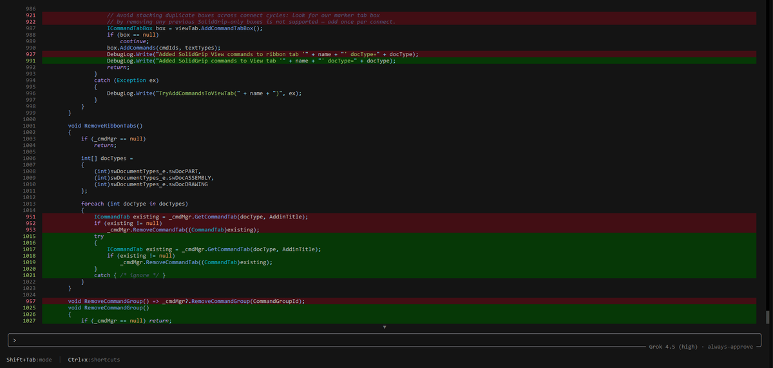This screenshot has height=368, width=773.
Task: Click added line 'Added SolidGrip commands to View tab'
Action: pos(251,61)
